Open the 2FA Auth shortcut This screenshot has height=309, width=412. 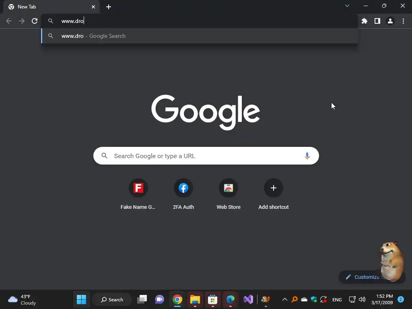point(183,194)
